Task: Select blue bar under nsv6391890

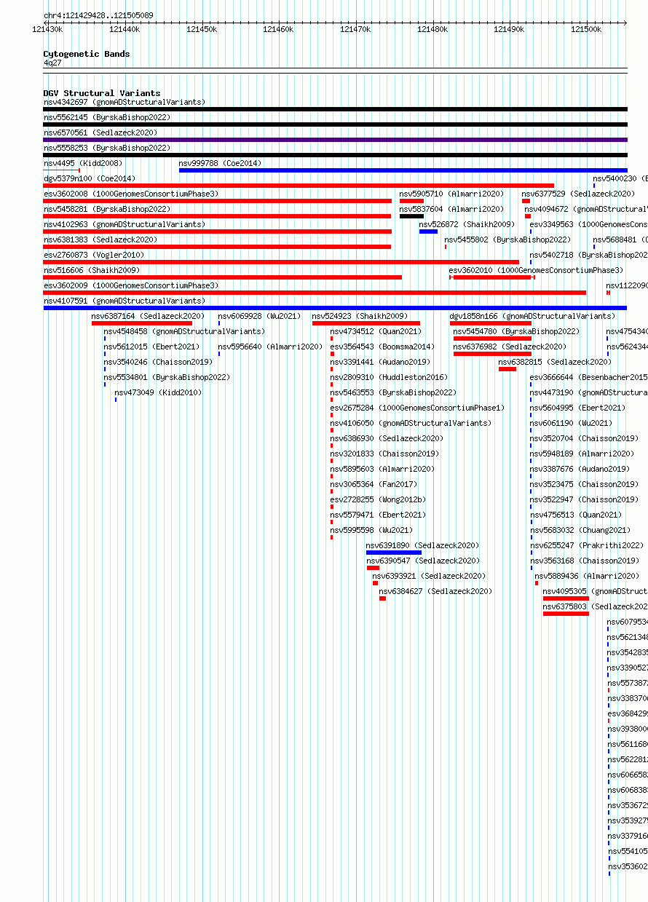Action: pos(393,553)
